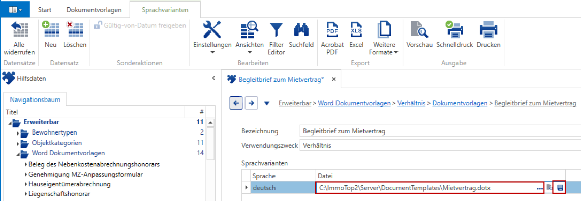Click the Mietvertrag.dotx file path field
This screenshot has height=201, width=581.
pyautogui.click(x=430, y=188)
